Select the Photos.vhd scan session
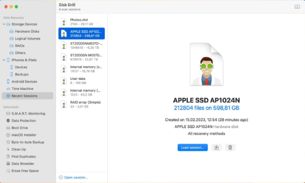Image resolution: width=305 pixels, height=183 pixels. (82, 22)
